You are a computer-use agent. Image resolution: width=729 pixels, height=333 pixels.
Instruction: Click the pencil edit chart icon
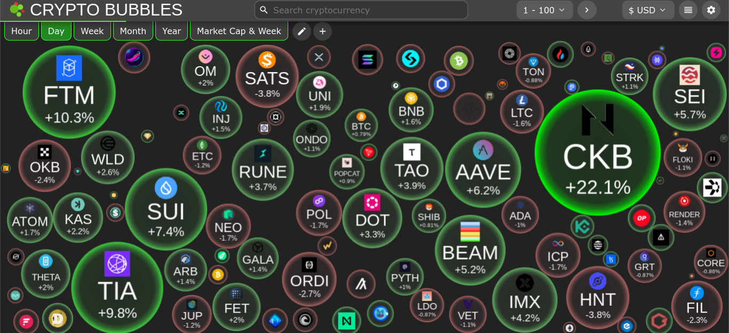(302, 31)
